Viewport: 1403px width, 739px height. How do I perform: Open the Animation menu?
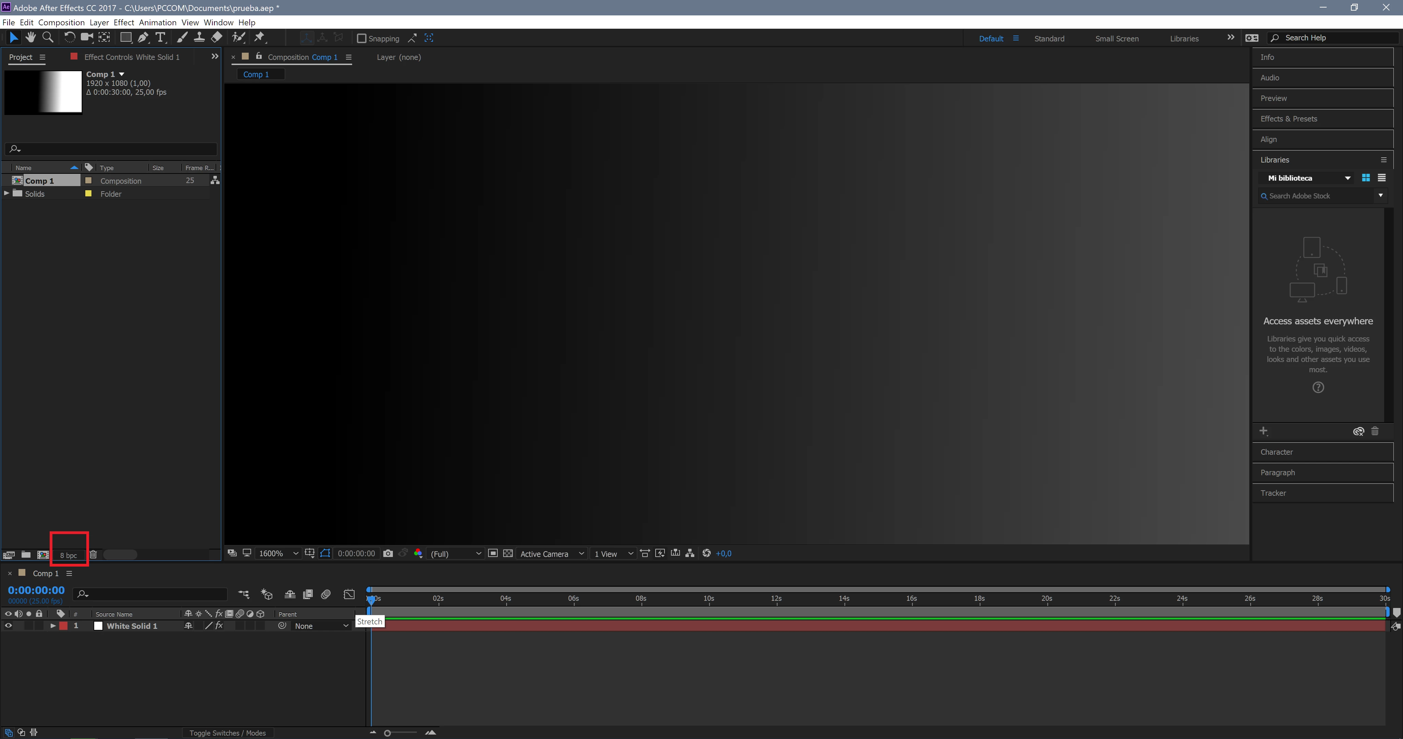[x=157, y=22]
